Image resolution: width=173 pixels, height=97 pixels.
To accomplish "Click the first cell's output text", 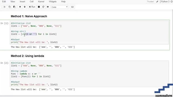I will tap(43, 47).
